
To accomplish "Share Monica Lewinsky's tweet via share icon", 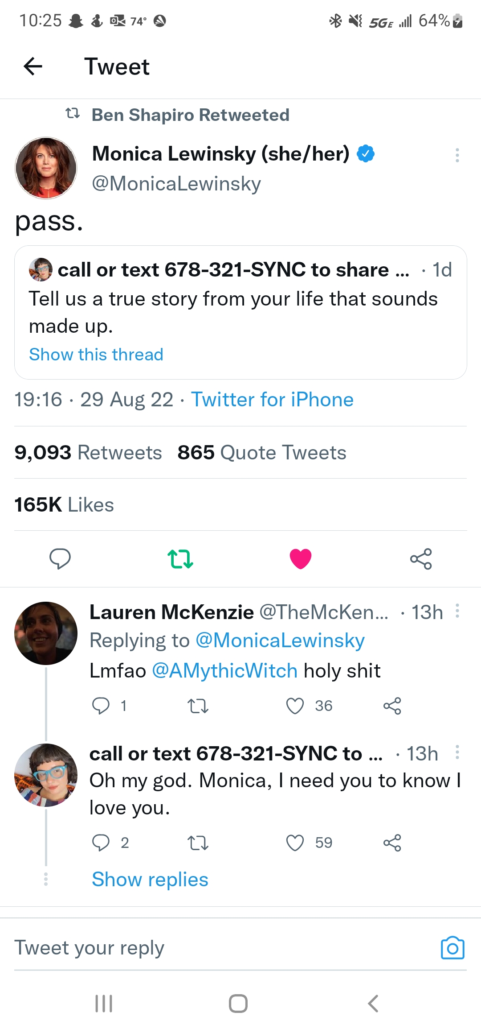I will click(421, 558).
